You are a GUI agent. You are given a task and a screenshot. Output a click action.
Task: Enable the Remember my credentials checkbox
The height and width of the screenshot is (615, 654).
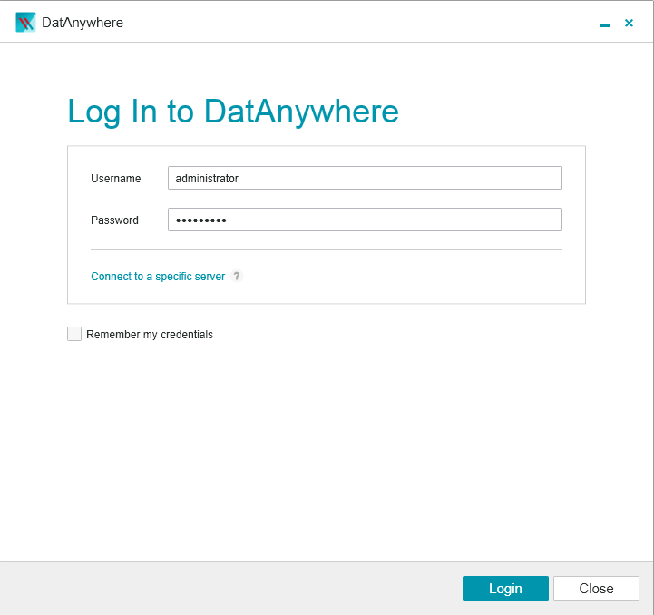[x=74, y=334]
